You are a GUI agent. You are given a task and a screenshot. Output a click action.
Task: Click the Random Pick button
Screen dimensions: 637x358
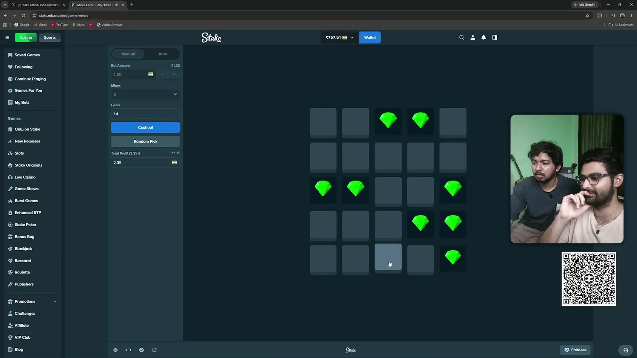point(145,141)
